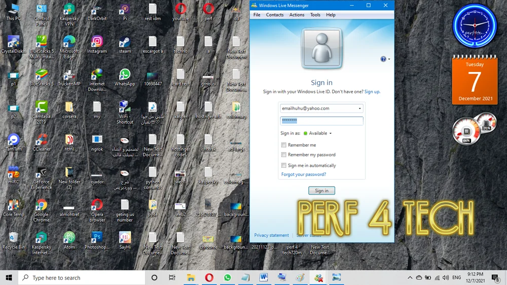Screen dimensions: 507x285
Task: Select the ngrok desktop icon
Action: pos(97,142)
